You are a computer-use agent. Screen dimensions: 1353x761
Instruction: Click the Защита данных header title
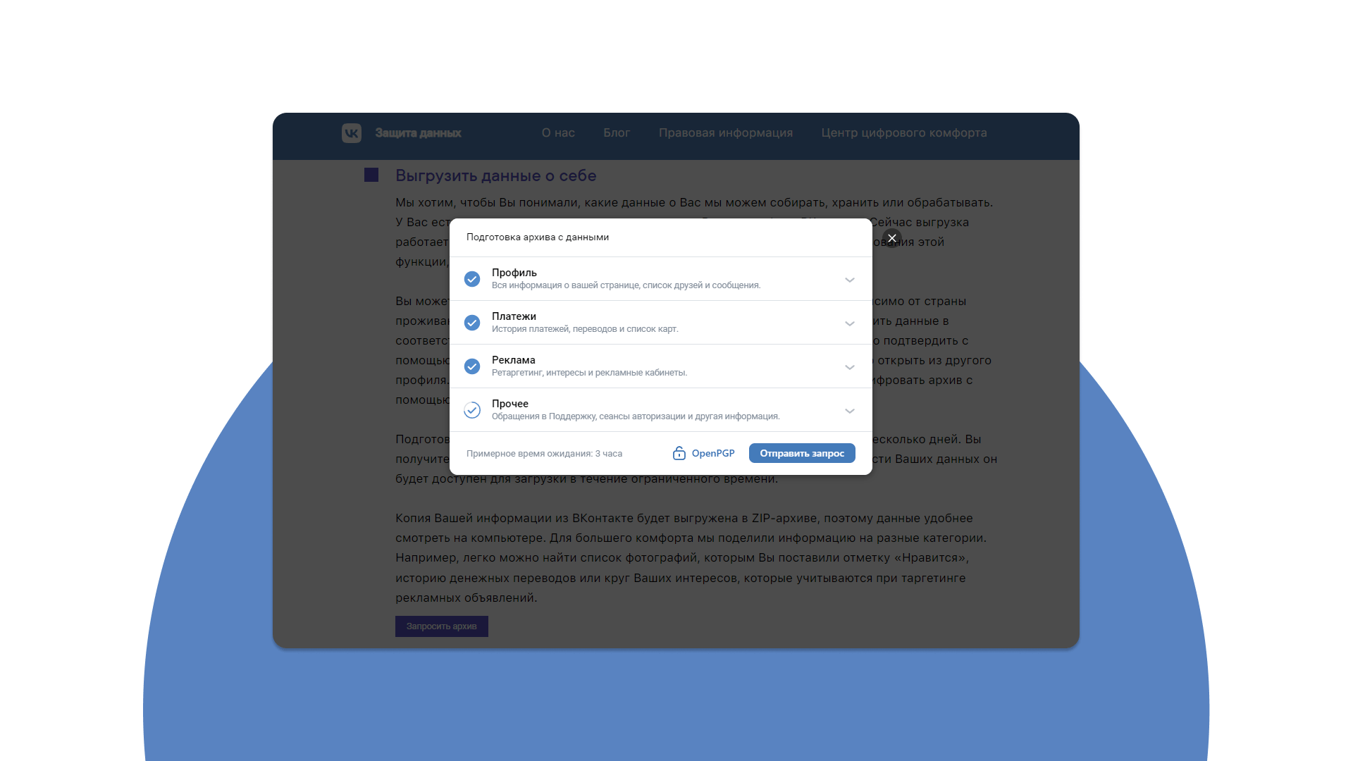418,132
